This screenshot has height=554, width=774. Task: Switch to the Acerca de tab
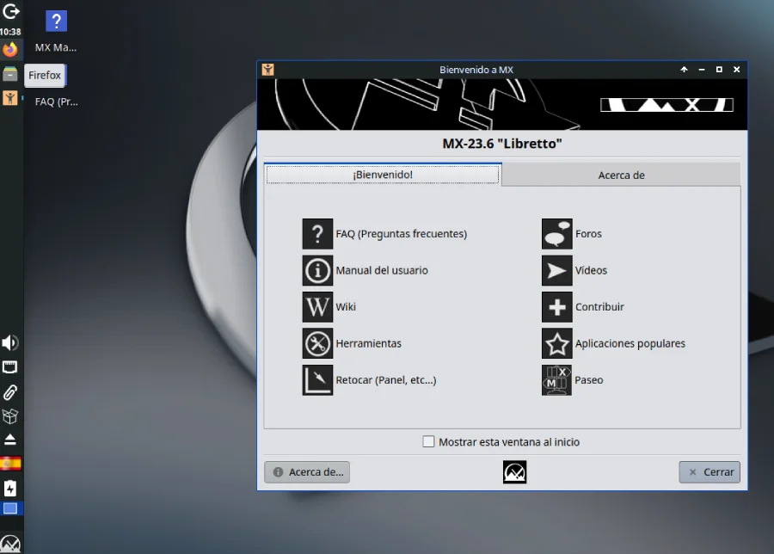click(x=621, y=175)
